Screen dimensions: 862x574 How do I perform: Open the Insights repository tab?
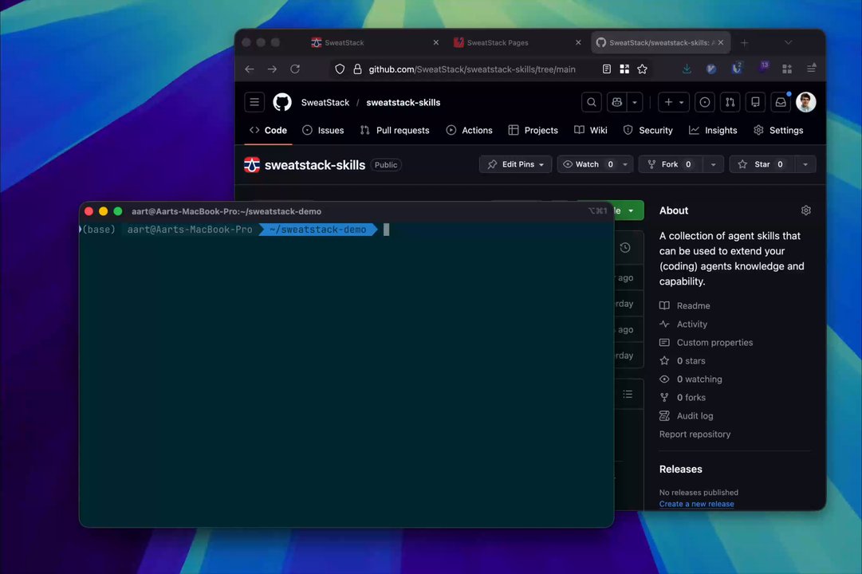713,130
